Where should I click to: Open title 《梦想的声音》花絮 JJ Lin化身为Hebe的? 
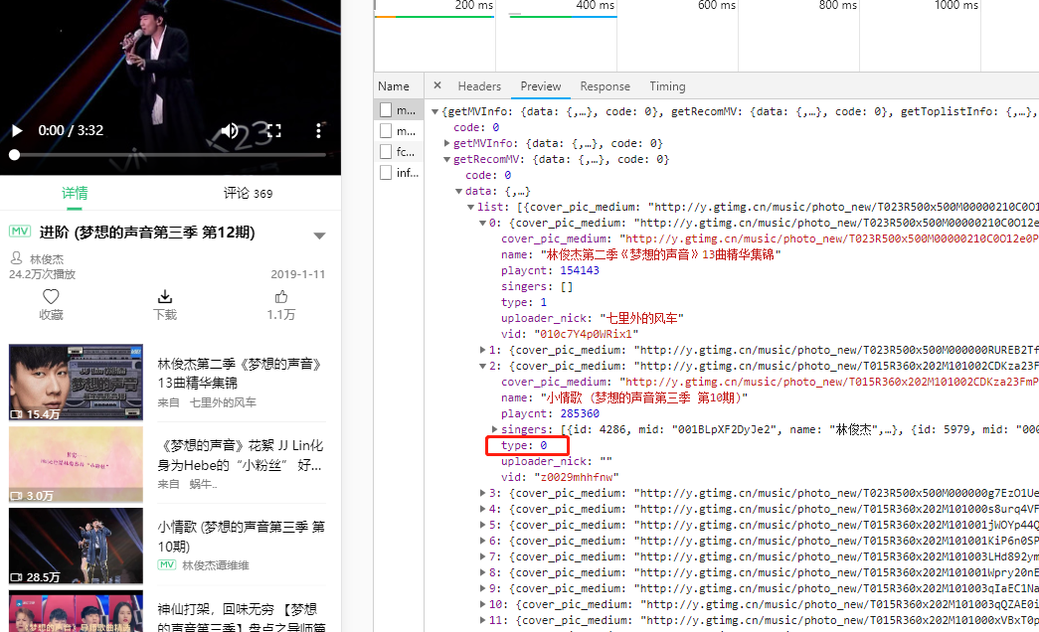pos(241,454)
